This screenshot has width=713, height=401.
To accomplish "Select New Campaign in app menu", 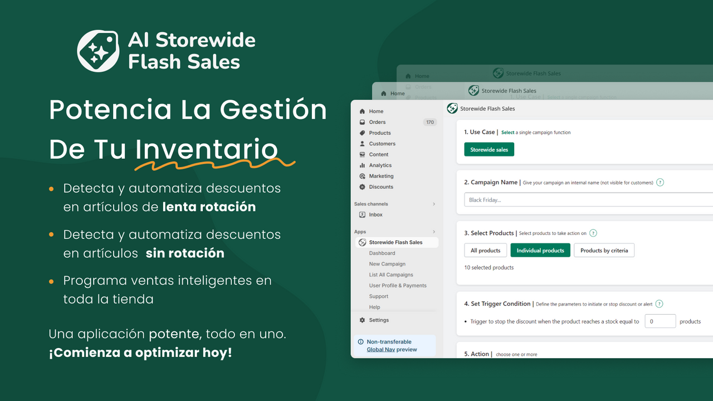I will tap(387, 264).
